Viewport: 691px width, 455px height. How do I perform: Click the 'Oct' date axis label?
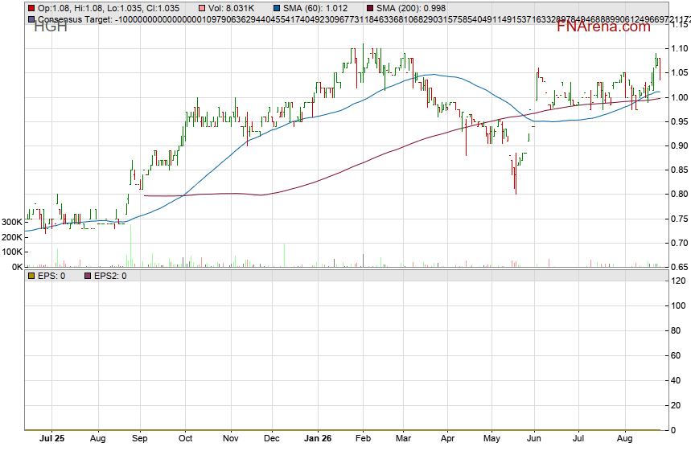point(186,439)
